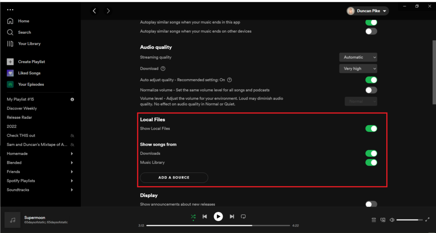436x233 pixels.
Task: Open the Download quality Very high dropdown
Action: [358, 69]
